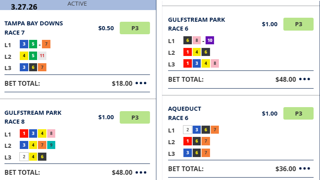
Task: Open three-dot menu for Gulfstream Park Race 8
Action: 141,172
